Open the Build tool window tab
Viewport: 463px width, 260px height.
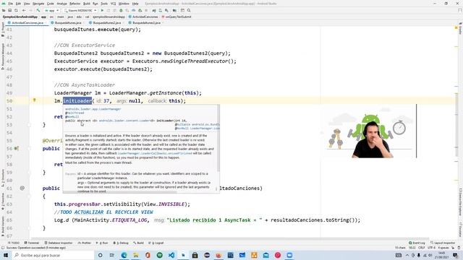138,243
